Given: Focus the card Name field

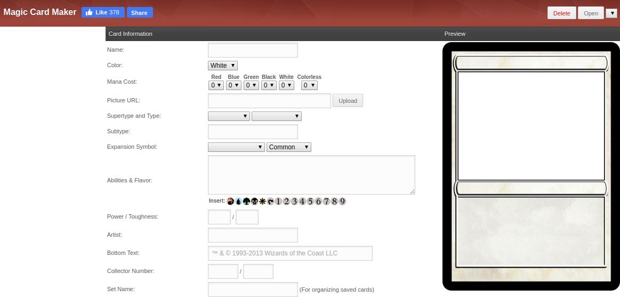Looking at the screenshot, I should click(x=253, y=50).
